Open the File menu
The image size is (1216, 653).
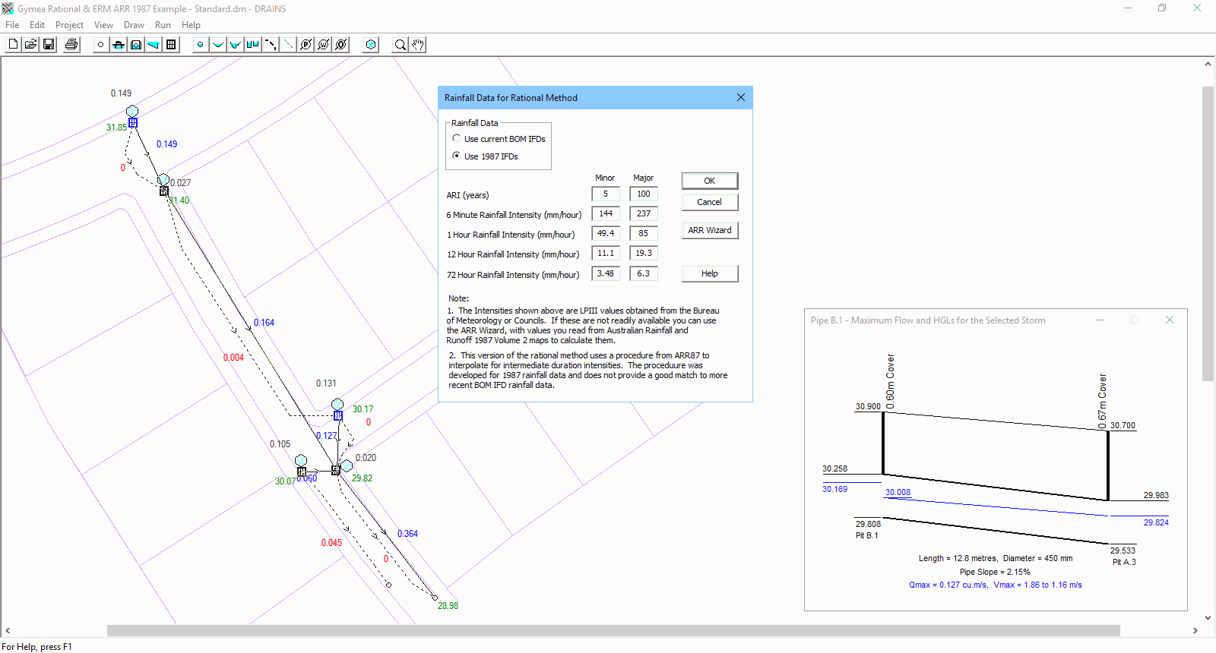pyautogui.click(x=12, y=25)
